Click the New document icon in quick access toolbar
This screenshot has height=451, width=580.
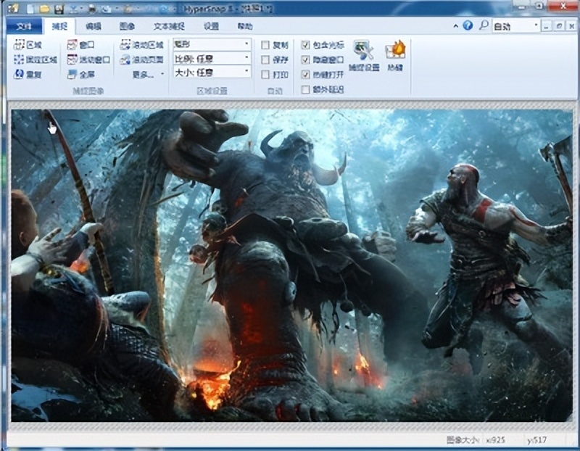tap(30, 8)
